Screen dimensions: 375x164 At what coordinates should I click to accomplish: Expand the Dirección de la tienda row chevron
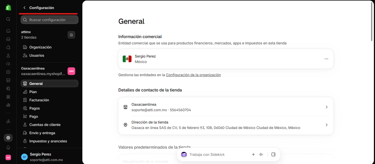pos(326,125)
